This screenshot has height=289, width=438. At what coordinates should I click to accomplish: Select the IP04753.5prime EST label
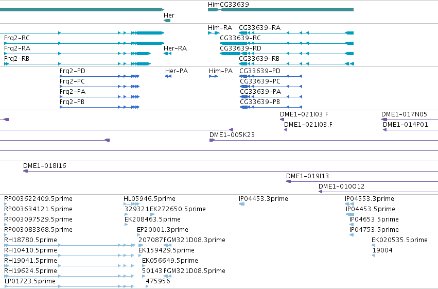[x=374, y=230]
